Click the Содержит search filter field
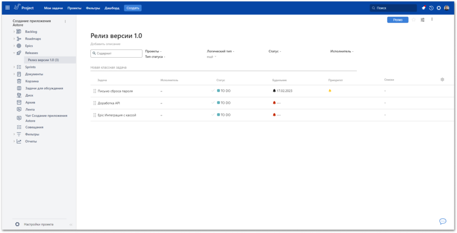Image resolution: width=457 pixels, height=233 pixels. [116, 53]
